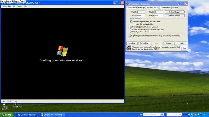
Task: Select the Screen Area tab
Action: (x=132, y=7)
